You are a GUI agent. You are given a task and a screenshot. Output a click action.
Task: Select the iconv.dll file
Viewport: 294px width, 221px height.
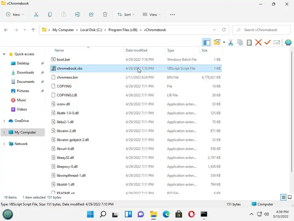(136, 104)
